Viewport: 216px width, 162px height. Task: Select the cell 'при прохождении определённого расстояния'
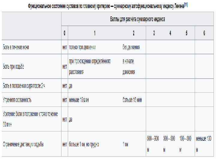pyautogui.click(x=90, y=67)
